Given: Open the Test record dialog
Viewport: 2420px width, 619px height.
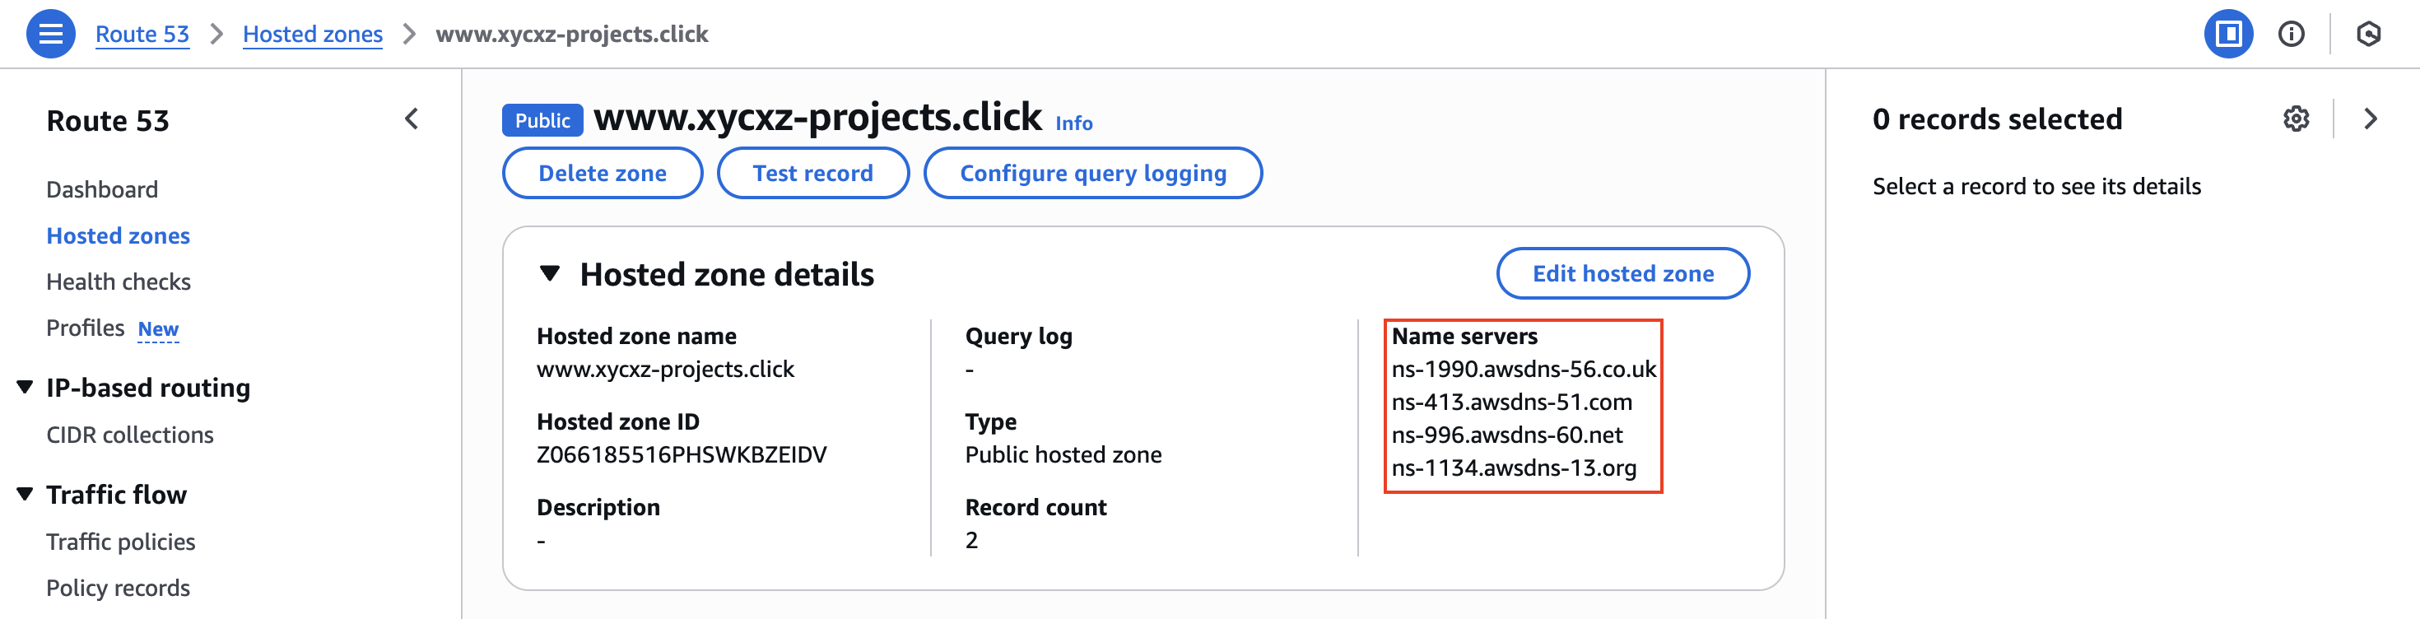Looking at the screenshot, I should pyautogui.click(x=812, y=173).
